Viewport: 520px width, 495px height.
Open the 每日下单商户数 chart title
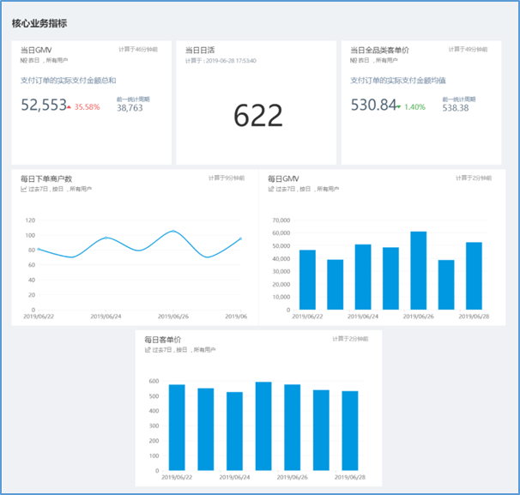(46, 179)
